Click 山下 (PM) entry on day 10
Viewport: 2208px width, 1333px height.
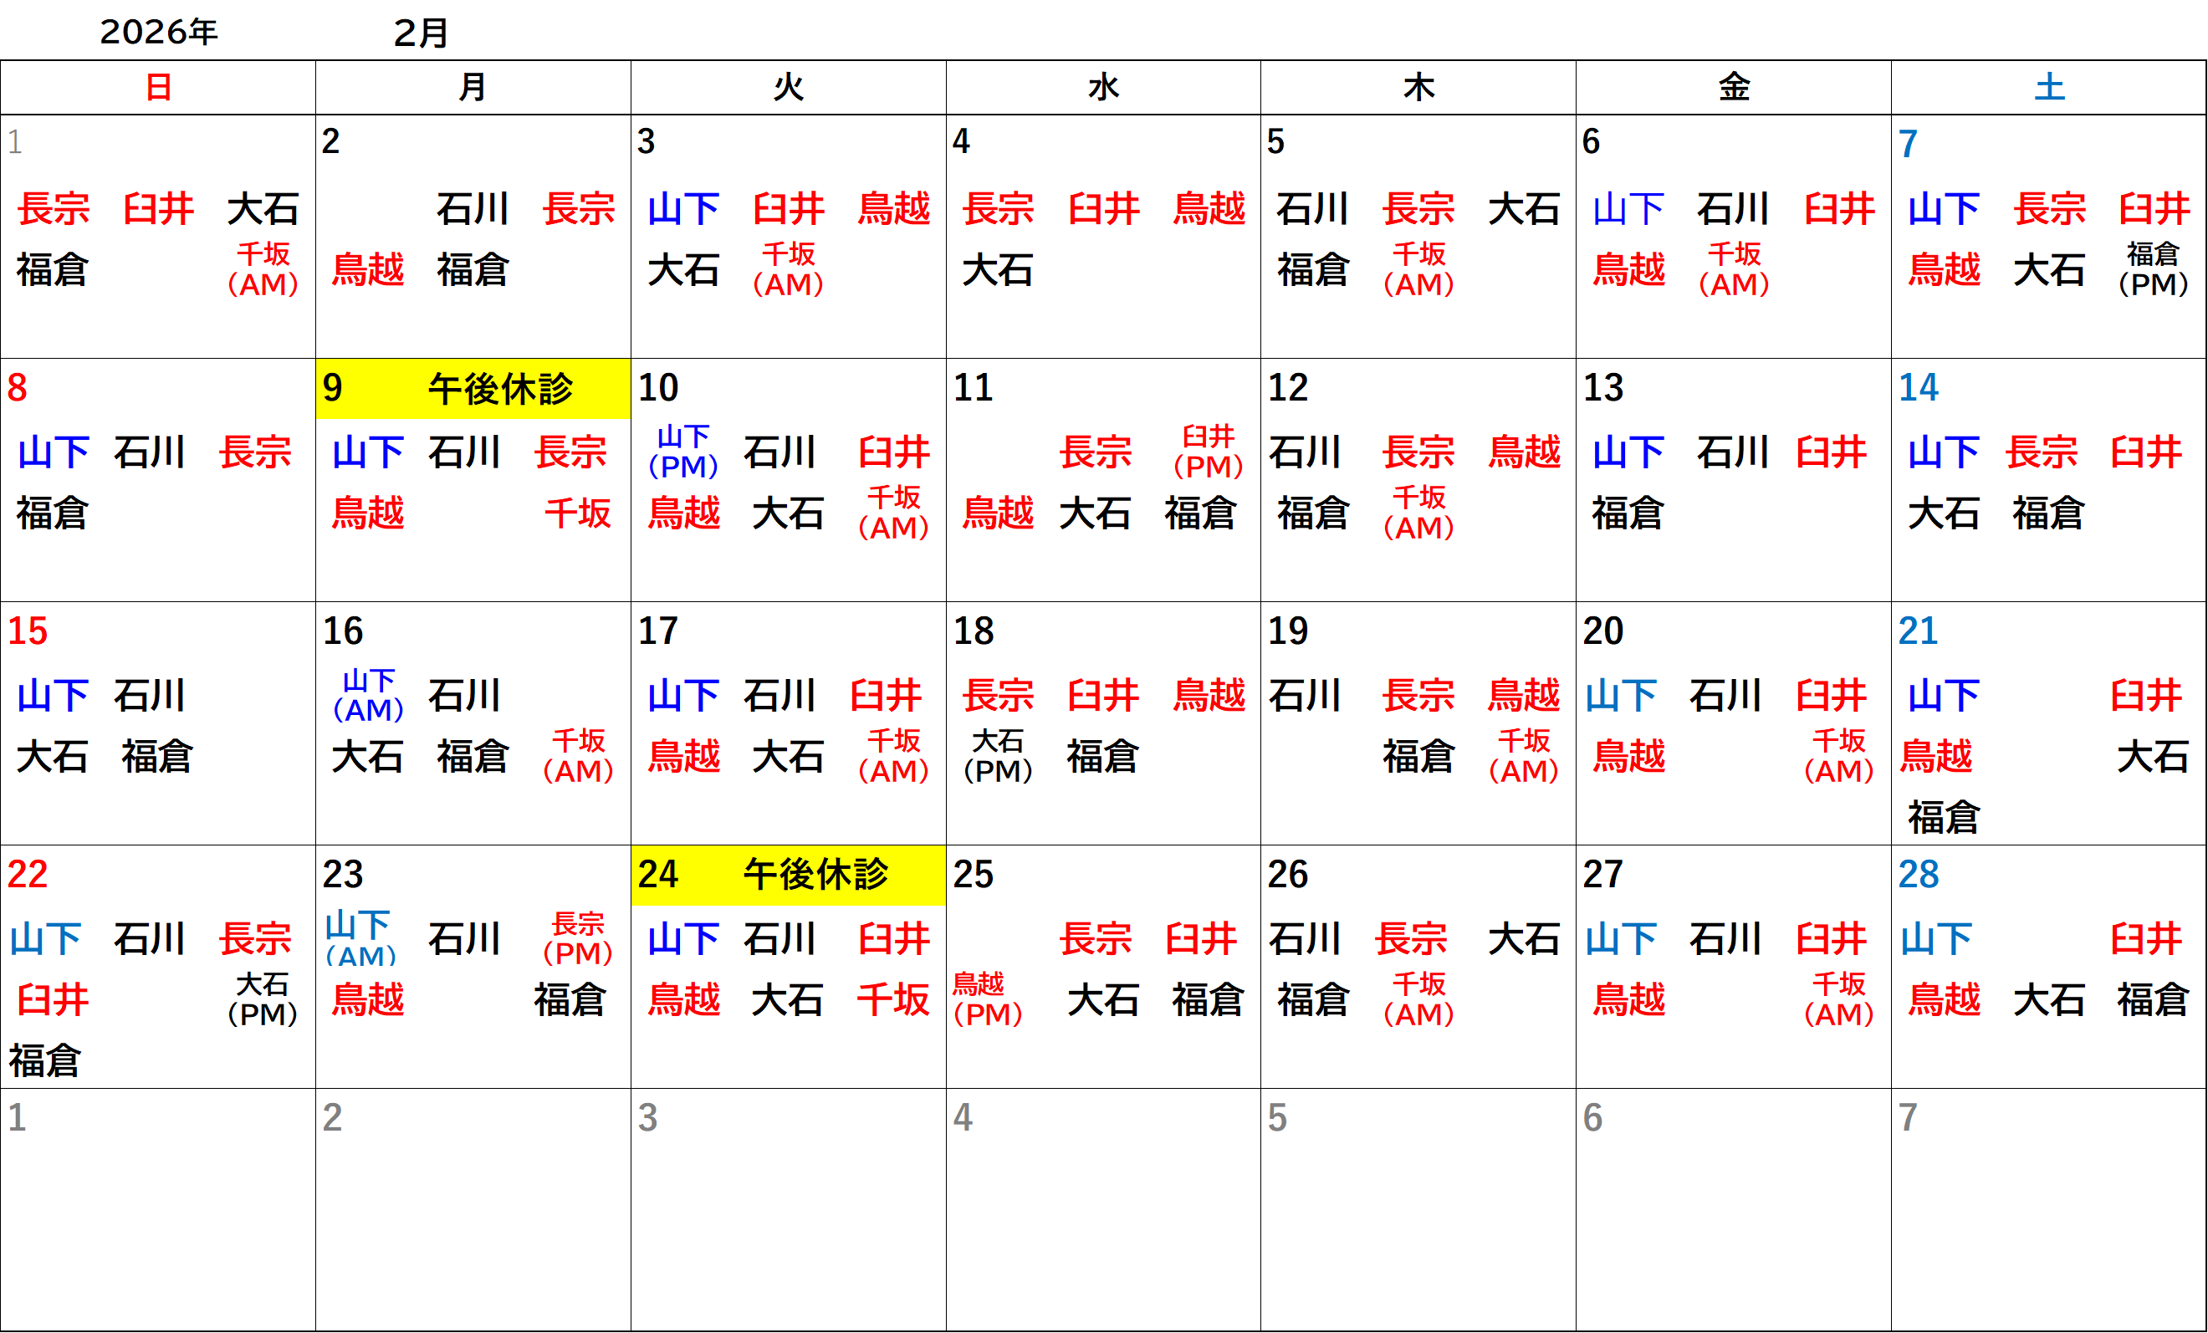pyautogui.click(x=682, y=452)
